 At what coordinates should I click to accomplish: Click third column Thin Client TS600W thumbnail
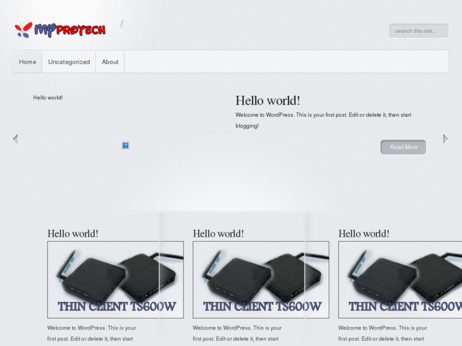click(x=400, y=280)
